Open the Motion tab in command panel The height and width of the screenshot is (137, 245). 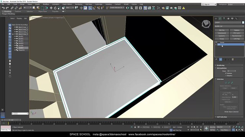click(x=228, y=19)
